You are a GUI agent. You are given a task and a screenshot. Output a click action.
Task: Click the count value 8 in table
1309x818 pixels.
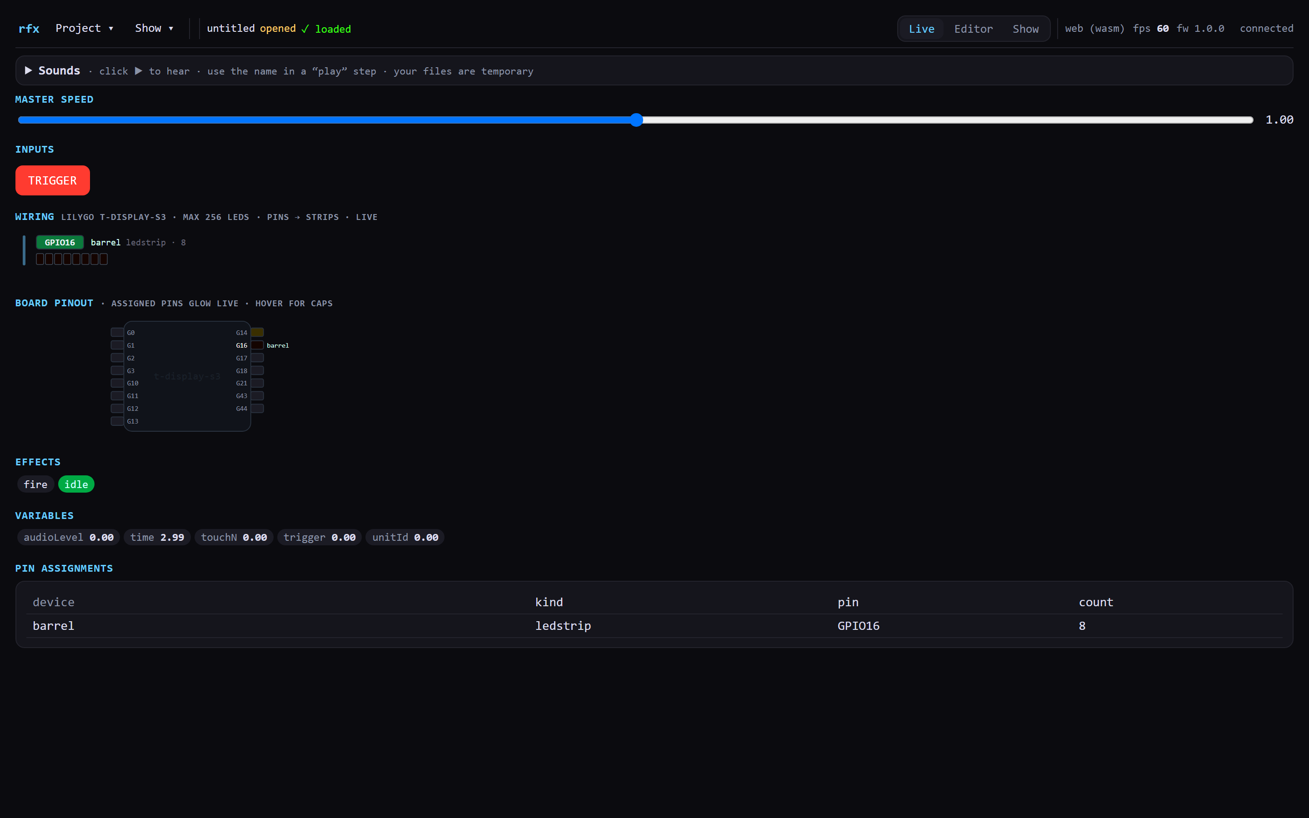coord(1082,626)
